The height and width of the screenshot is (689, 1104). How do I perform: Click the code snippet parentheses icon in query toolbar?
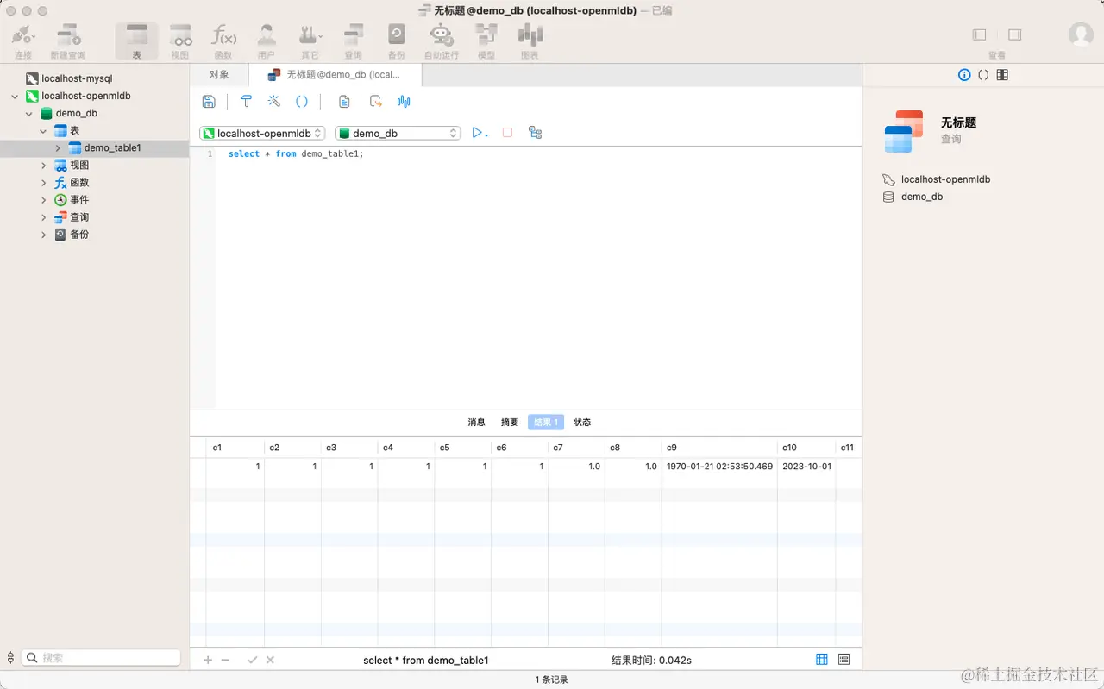click(302, 102)
